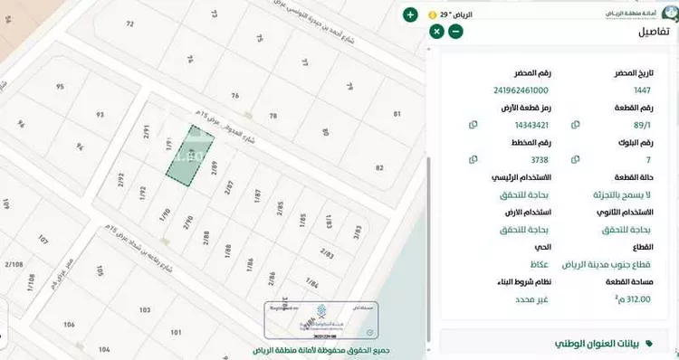Click the Riyadh 29° weather label
Image resolution: width=679 pixels, height=360 pixels.
point(456,14)
